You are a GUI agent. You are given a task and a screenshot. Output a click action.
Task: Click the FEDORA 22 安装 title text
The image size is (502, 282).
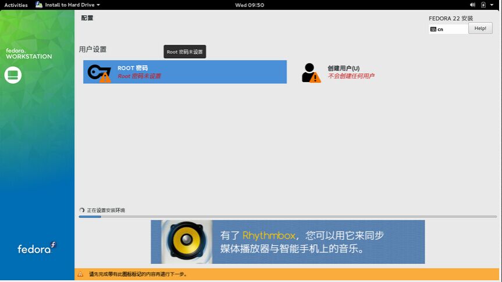pyautogui.click(x=451, y=18)
